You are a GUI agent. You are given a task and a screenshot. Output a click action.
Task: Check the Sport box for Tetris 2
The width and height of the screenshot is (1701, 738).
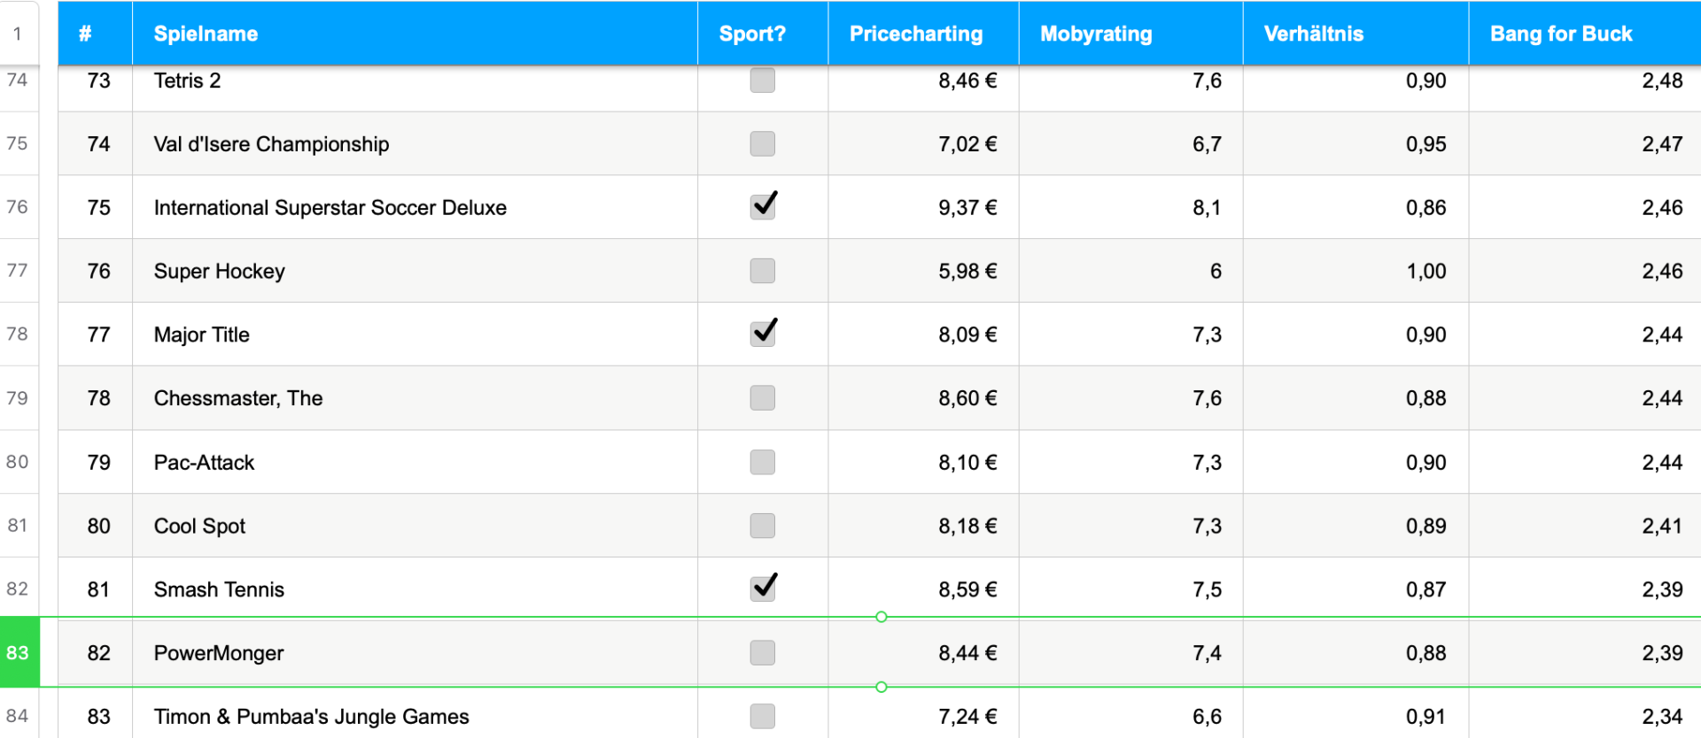click(762, 81)
